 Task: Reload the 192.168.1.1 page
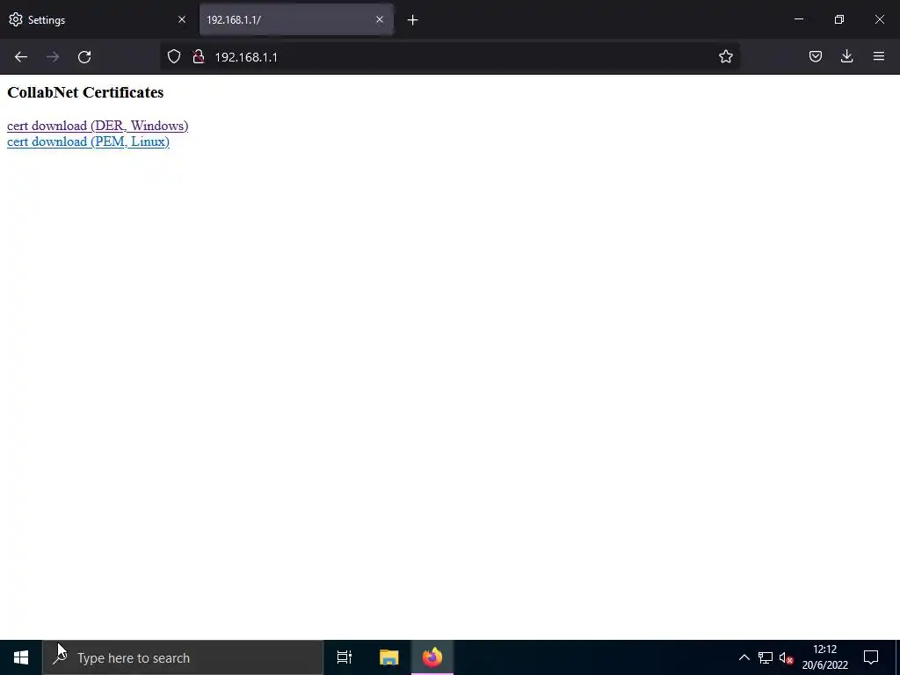84,57
